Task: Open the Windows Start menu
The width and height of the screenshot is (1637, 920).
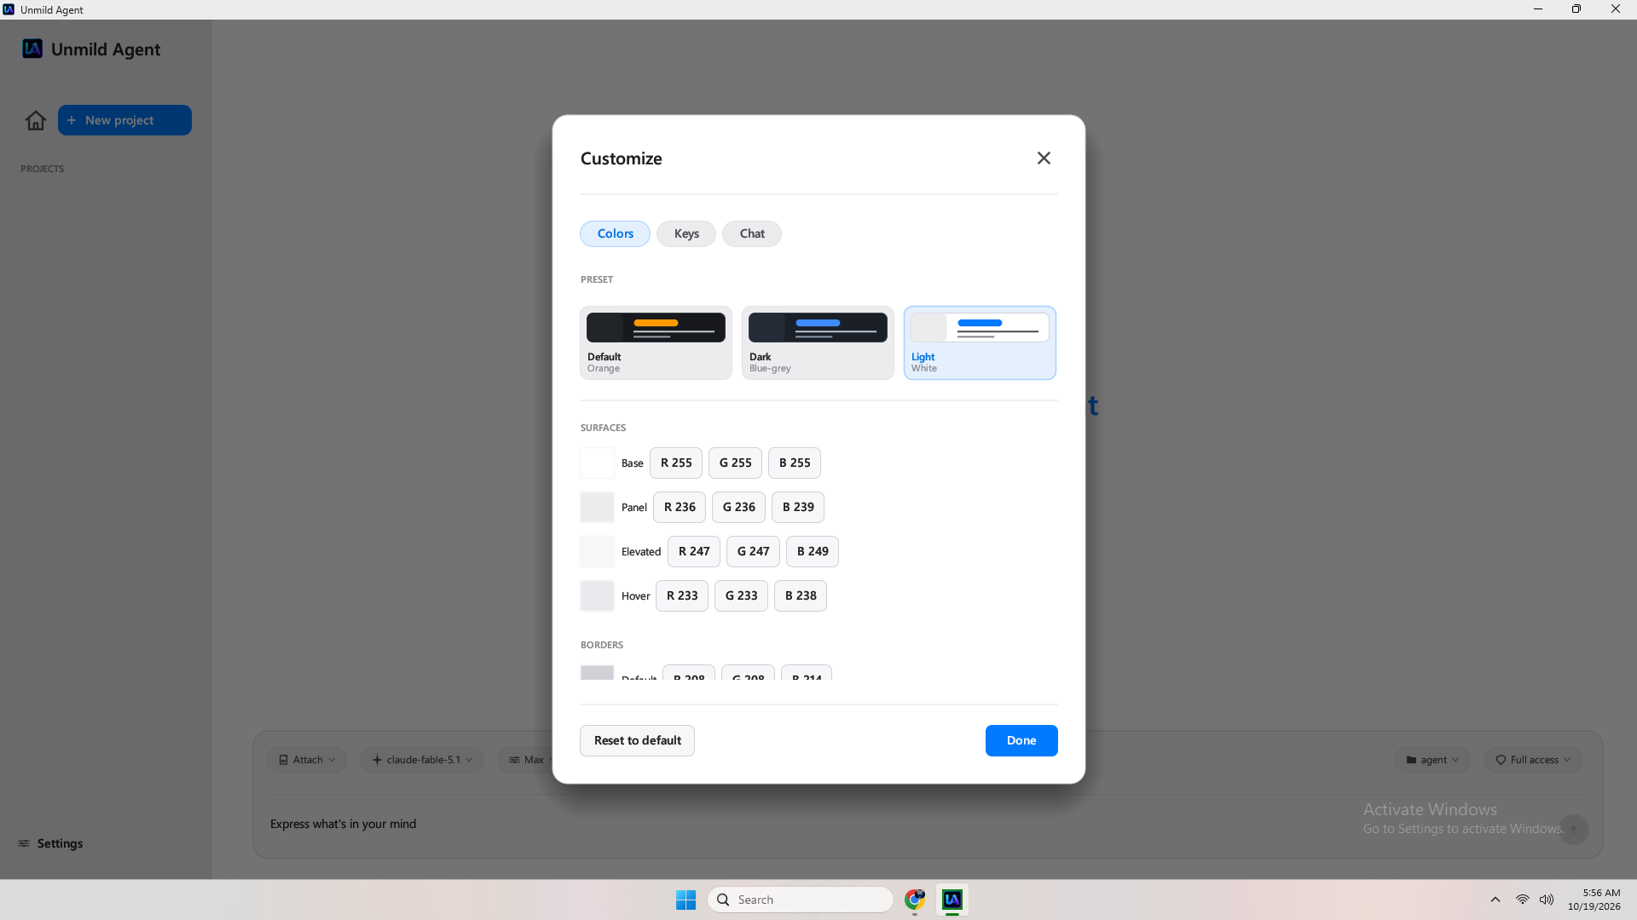Action: click(x=685, y=900)
